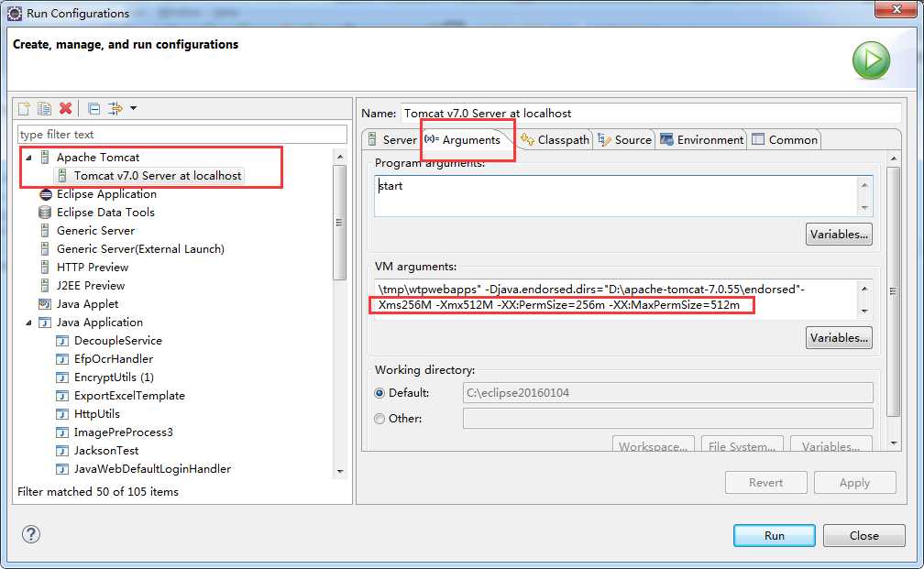Click the Name input field
This screenshot has width=924, height=569.
click(651, 113)
